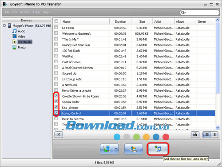
Task: Click inside the search input field
Action: 202,12
